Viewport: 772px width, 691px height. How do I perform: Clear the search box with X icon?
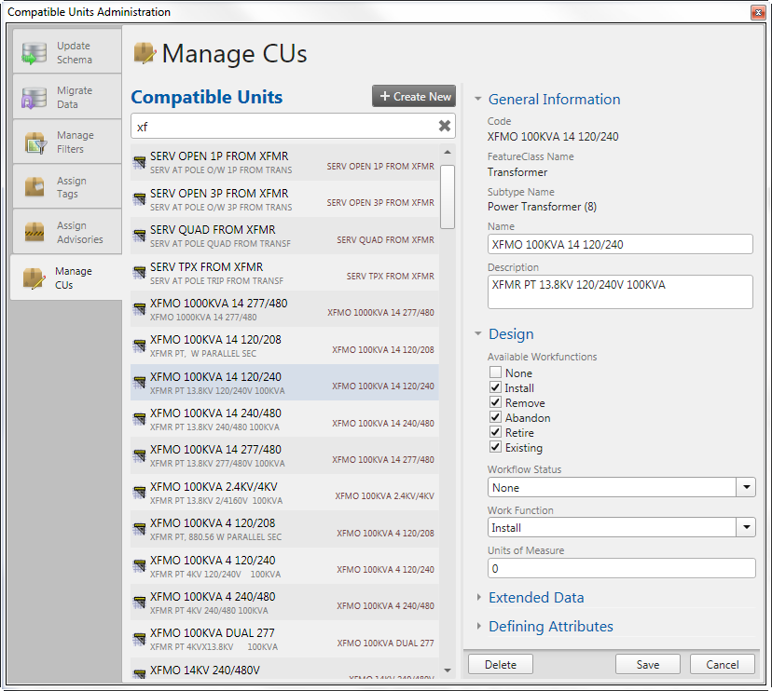(445, 126)
